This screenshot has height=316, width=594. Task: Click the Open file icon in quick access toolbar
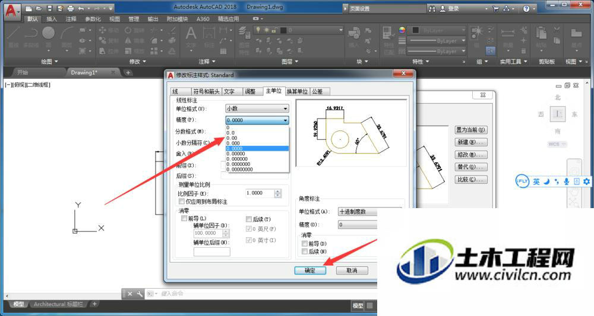pos(39,8)
